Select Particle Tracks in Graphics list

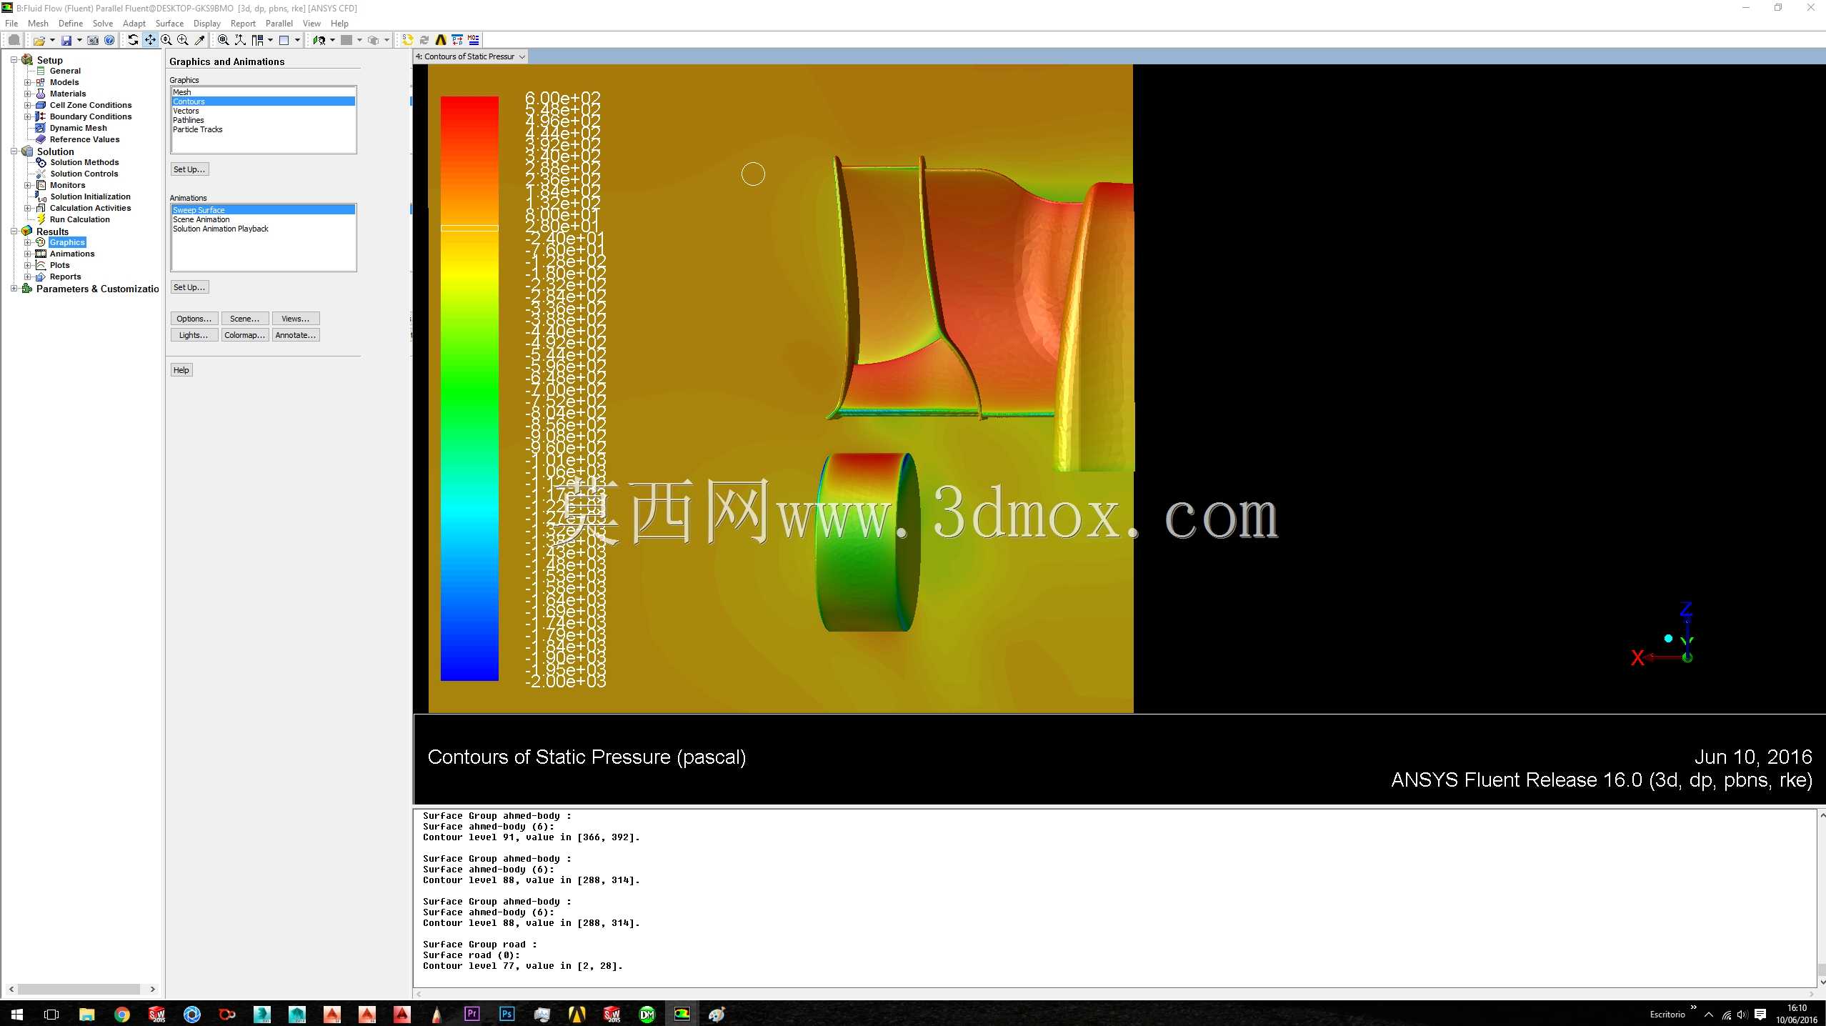pyautogui.click(x=264, y=129)
